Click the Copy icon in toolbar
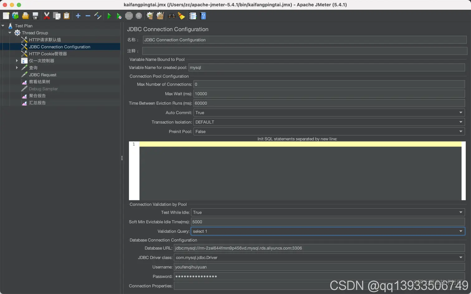Viewport: 471px width, 294px height. 57,16
